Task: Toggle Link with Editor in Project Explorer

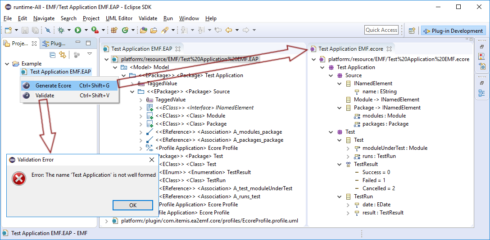Action: [63, 55]
